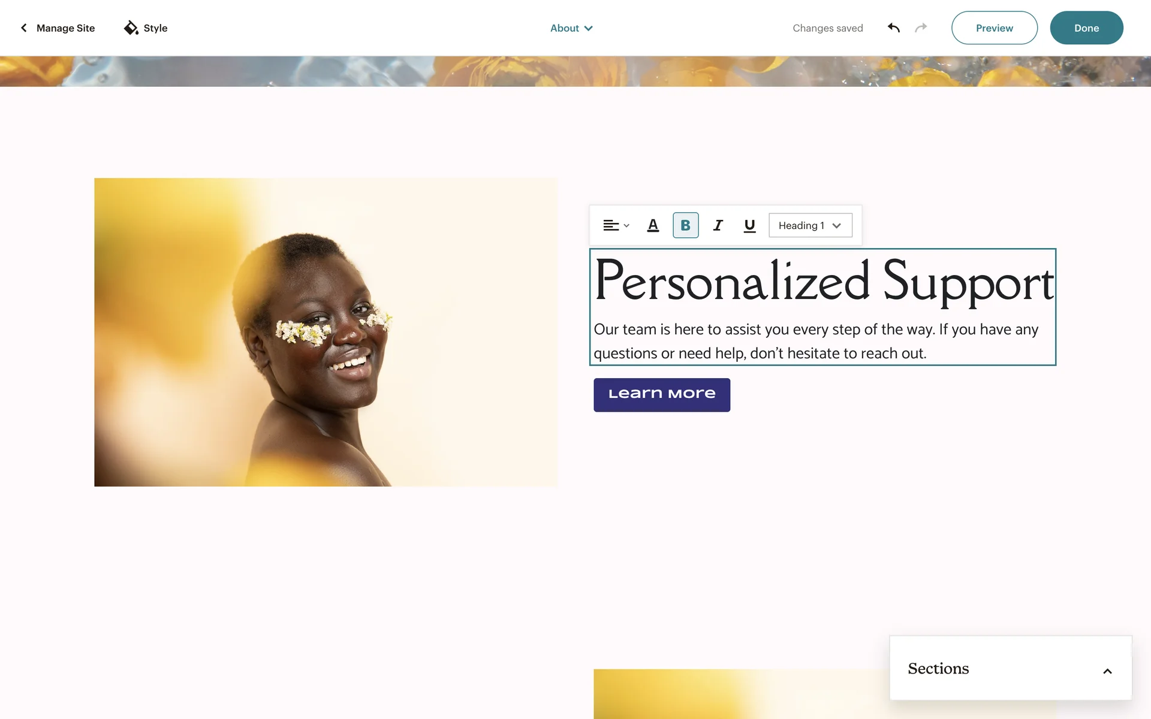This screenshot has height=719, width=1151.
Task: Click the Done button
Action: click(x=1086, y=28)
